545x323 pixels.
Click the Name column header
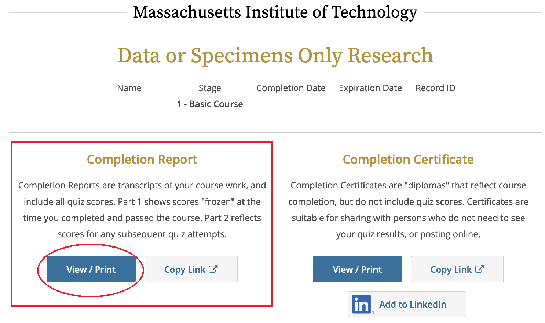pyautogui.click(x=129, y=88)
